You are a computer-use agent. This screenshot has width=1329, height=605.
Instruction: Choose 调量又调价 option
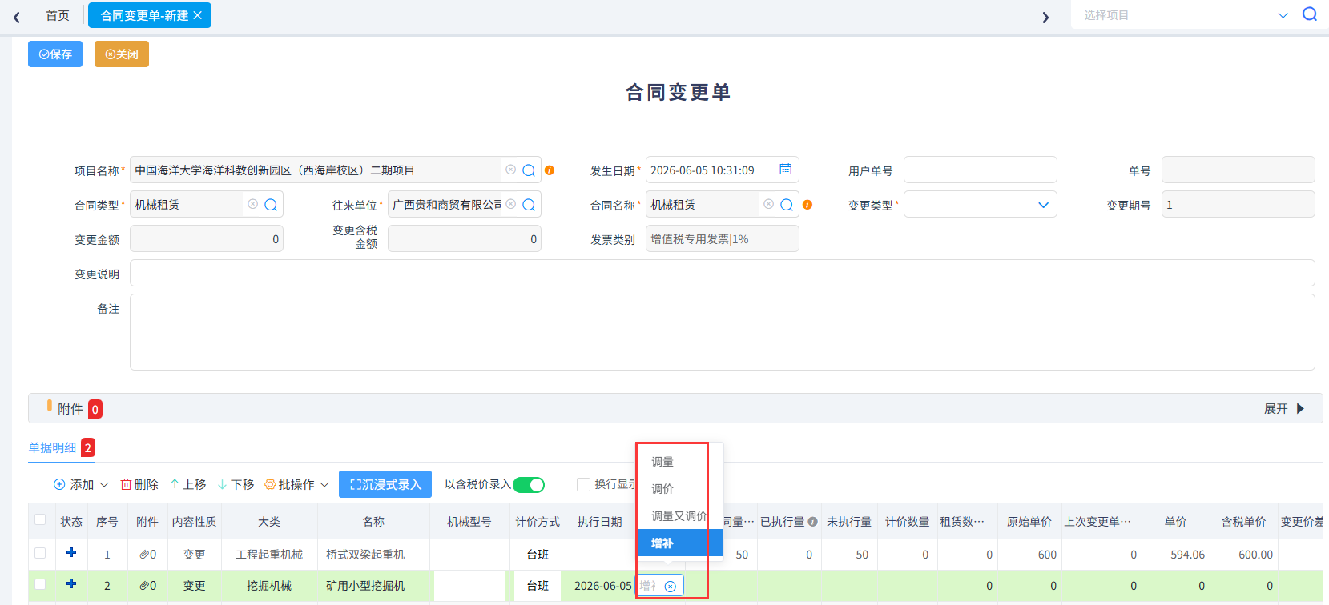pyautogui.click(x=680, y=516)
